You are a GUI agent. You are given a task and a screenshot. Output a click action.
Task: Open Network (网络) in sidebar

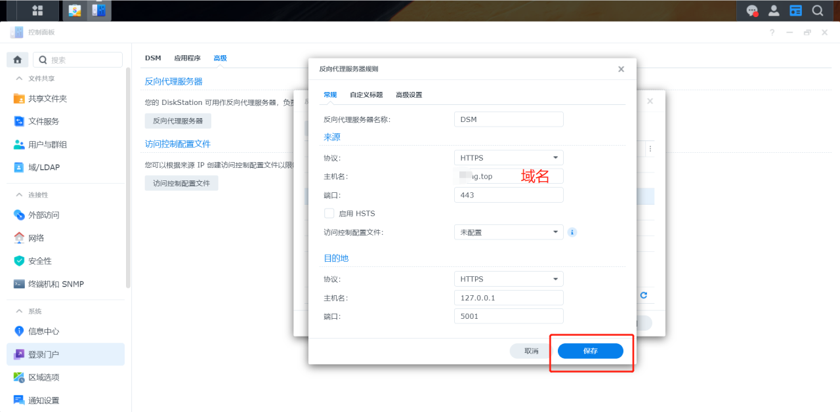click(66, 238)
